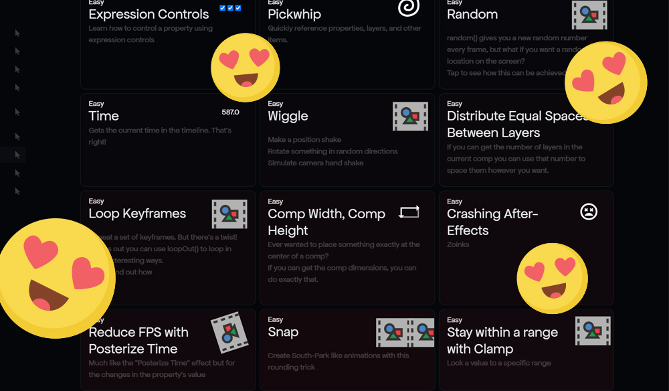The height and width of the screenshot is (391, 669).
Task: Click the Random card film icon
Action: (x=589, y=15)
